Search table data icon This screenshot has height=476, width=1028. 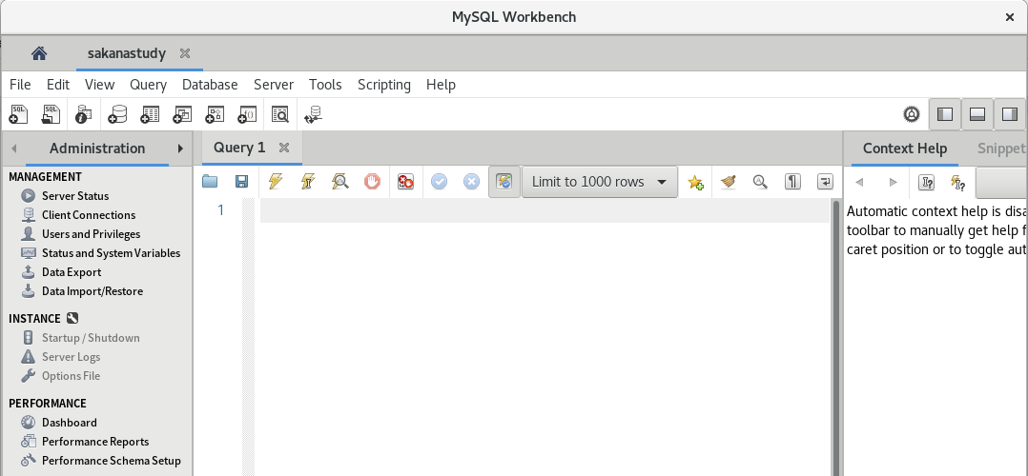(280, 114)
